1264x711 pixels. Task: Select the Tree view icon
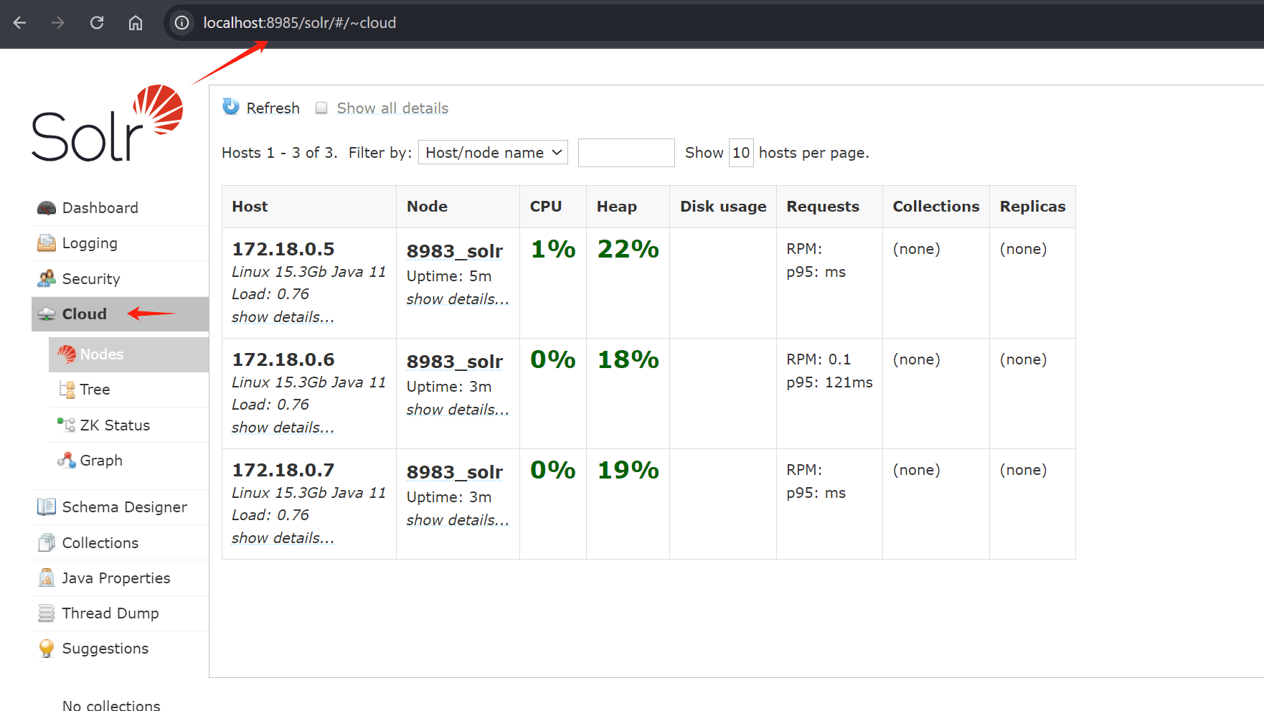pos(67,390)
